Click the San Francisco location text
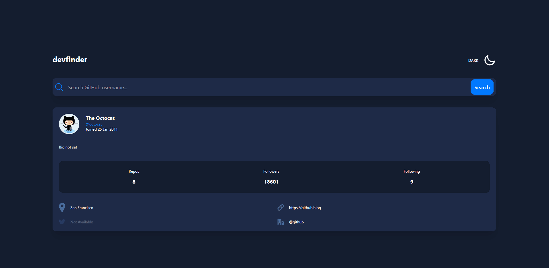549x268 pixels. pos(82,208)
